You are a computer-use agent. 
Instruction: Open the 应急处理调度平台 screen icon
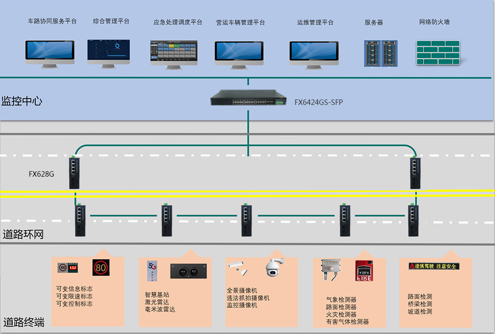click(174, 52)
